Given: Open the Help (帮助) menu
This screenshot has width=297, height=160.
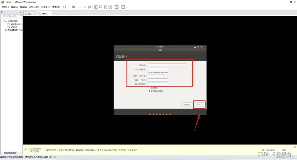Looking at the screenshot, I should point(56,7).
